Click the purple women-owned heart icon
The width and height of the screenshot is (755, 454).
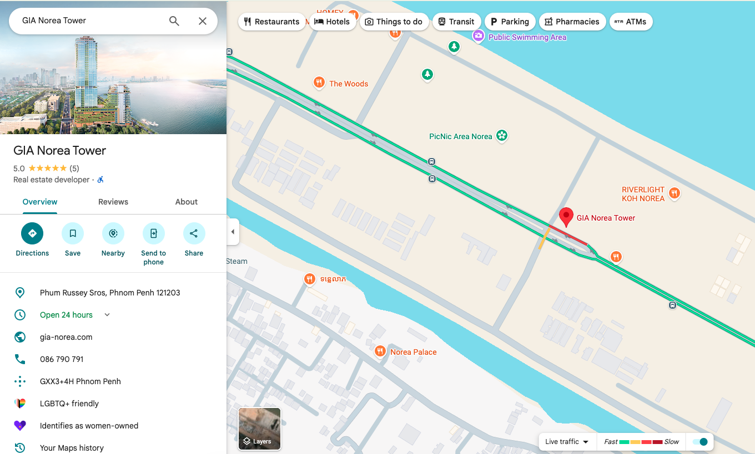tap(20, 426)
